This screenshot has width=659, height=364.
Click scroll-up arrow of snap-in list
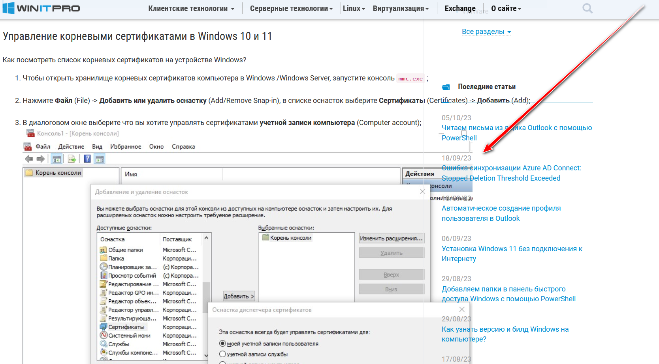pos(206,238)
